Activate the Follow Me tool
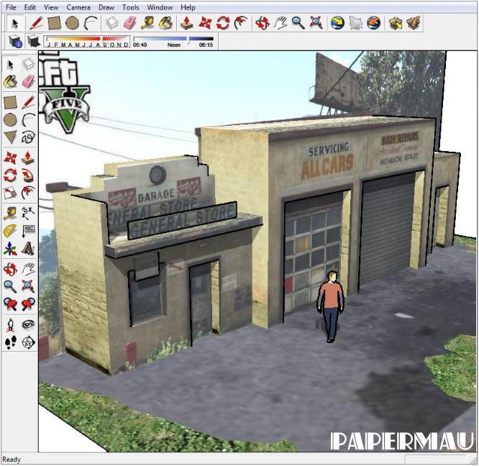The image size is (479, 466). coord(28,175)
